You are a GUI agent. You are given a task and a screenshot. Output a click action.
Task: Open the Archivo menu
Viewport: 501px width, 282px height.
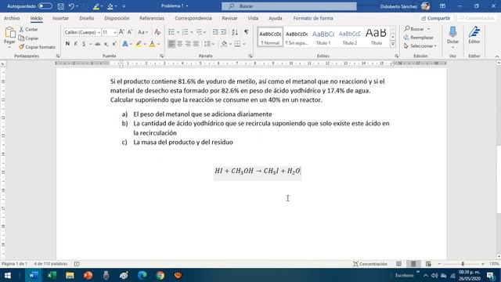pyautogui.click(x=12, y=18)
